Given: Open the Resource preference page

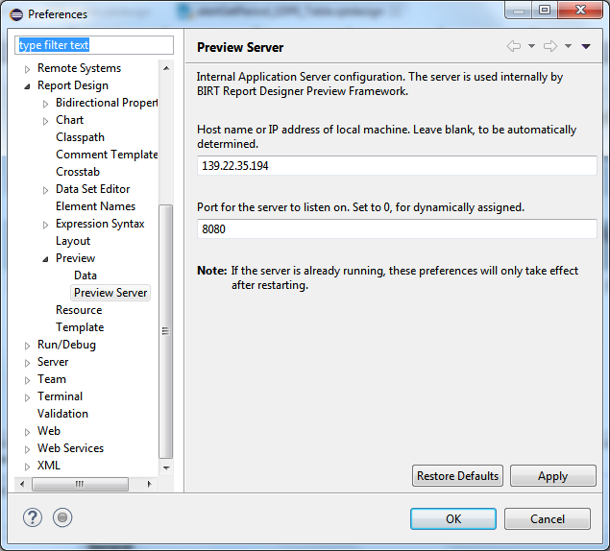Looking at the screenshot, I should 79,310.
